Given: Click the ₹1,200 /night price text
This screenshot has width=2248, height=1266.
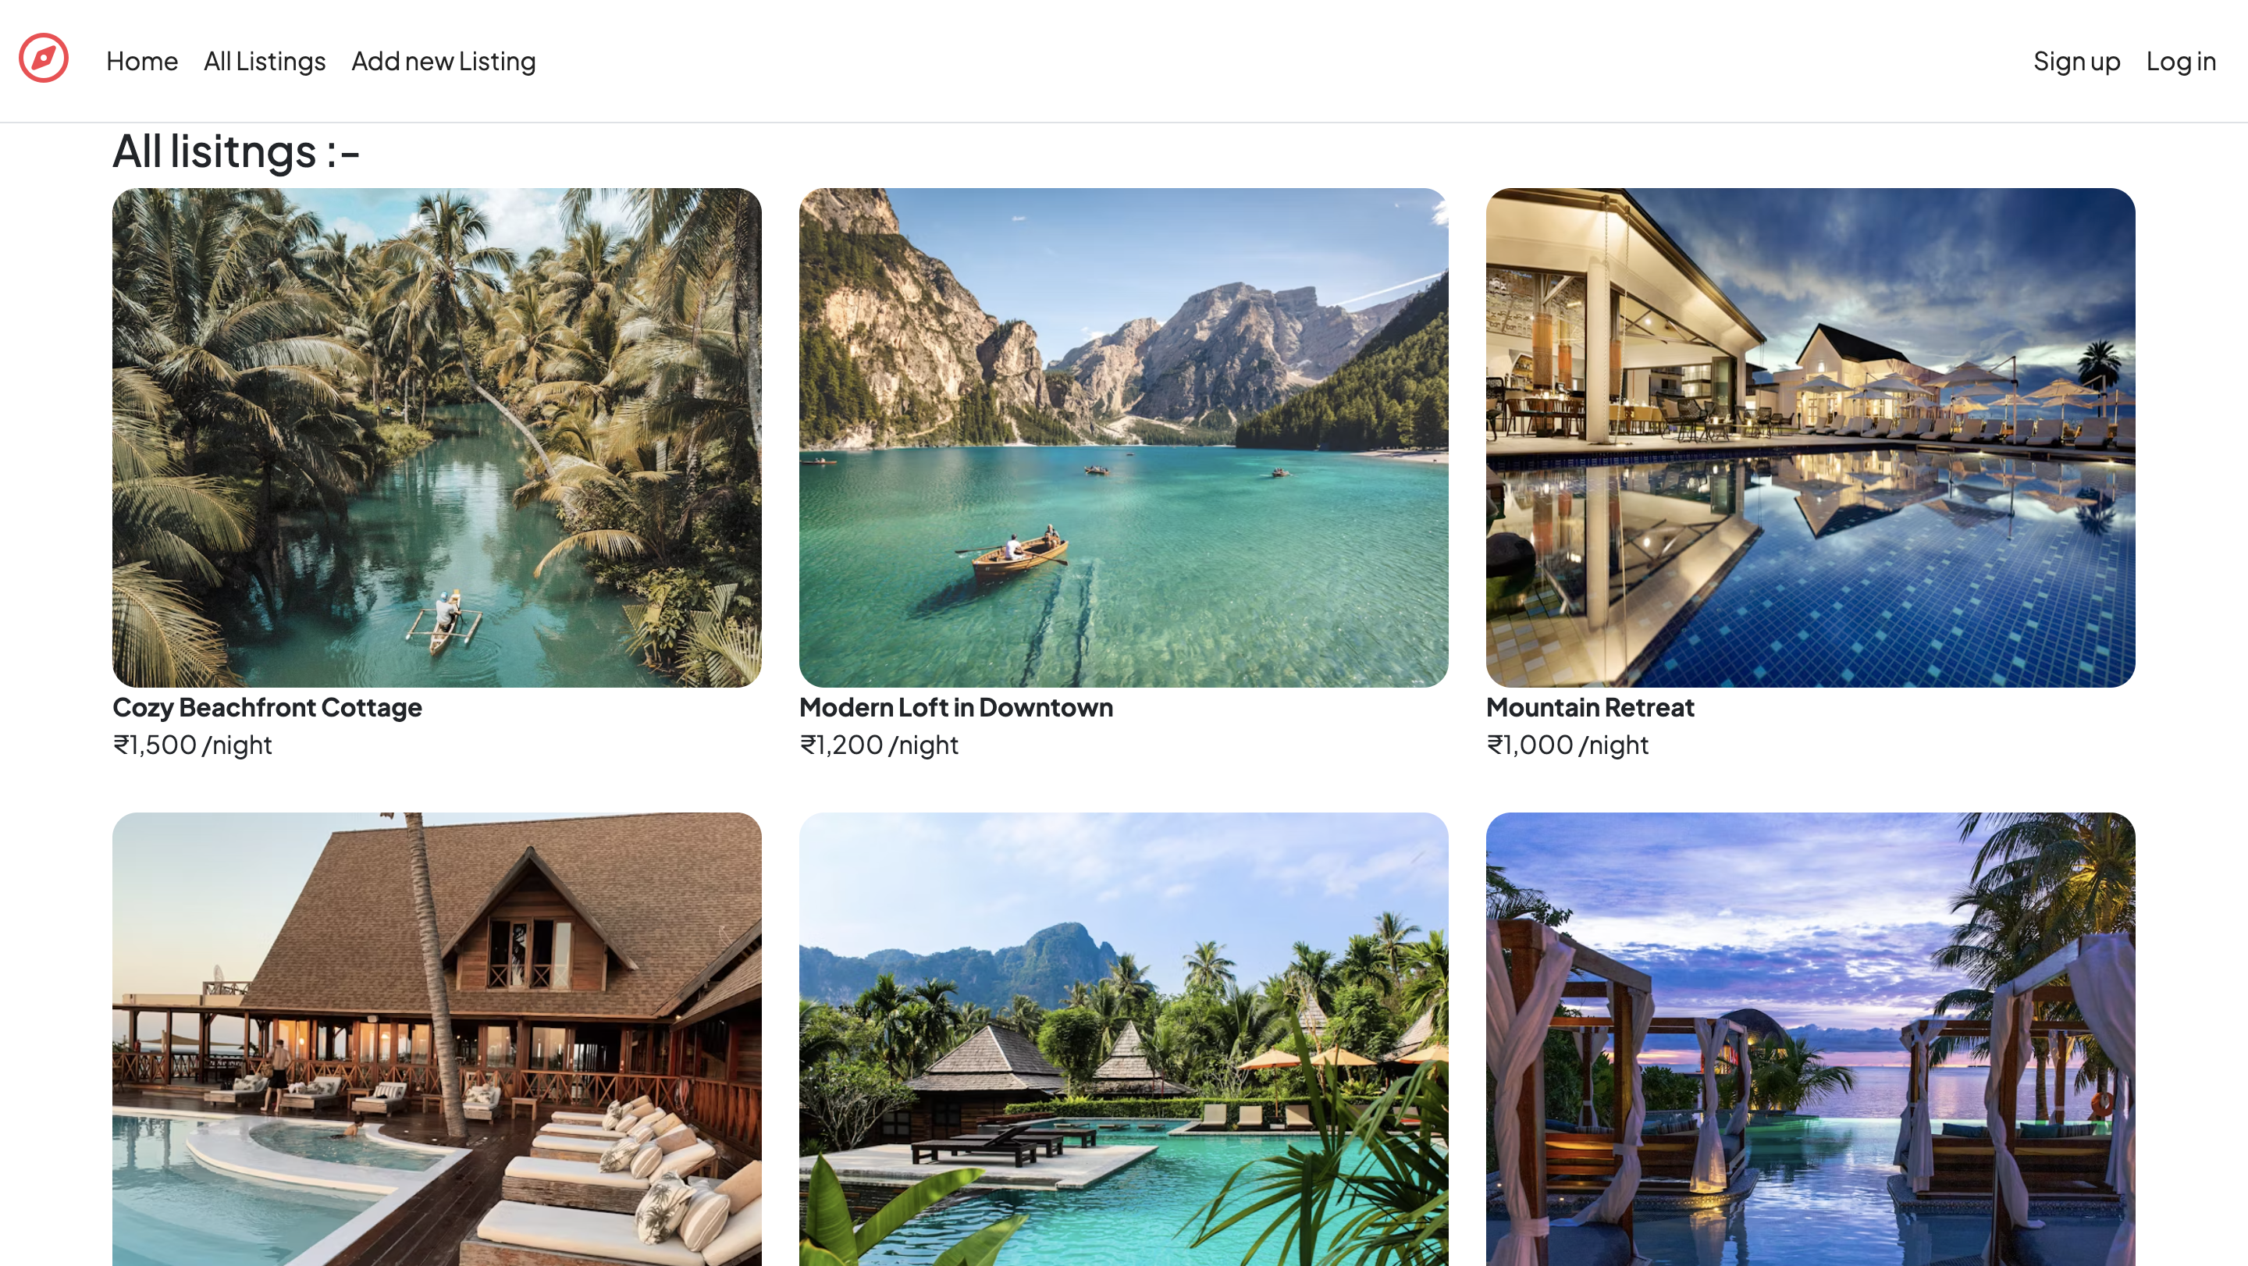Looking at the screenshot, I should pyautogui.click(x=879, y=745).
